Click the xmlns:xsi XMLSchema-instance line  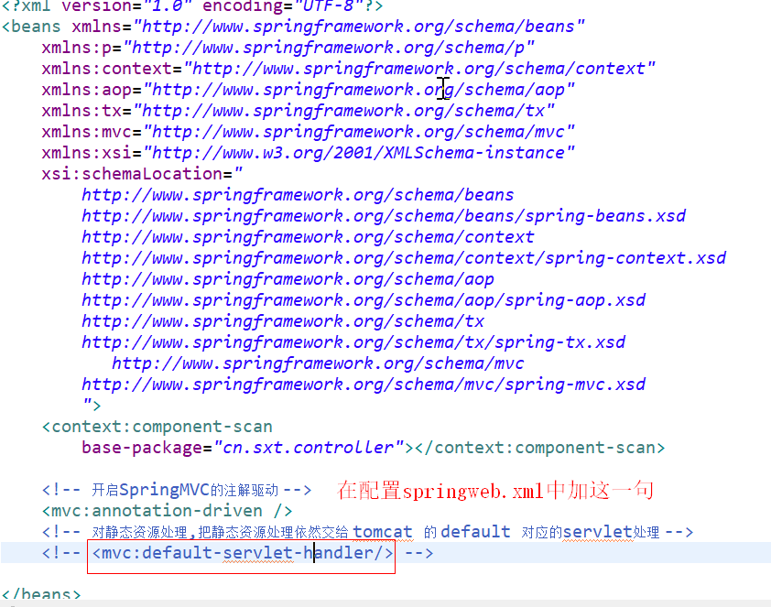coord(308,153)
